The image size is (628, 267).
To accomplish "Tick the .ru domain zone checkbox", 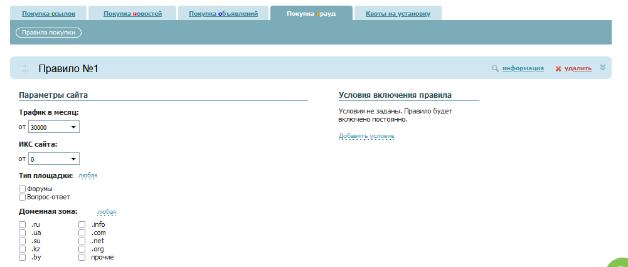I will click(x=22, y=224).
